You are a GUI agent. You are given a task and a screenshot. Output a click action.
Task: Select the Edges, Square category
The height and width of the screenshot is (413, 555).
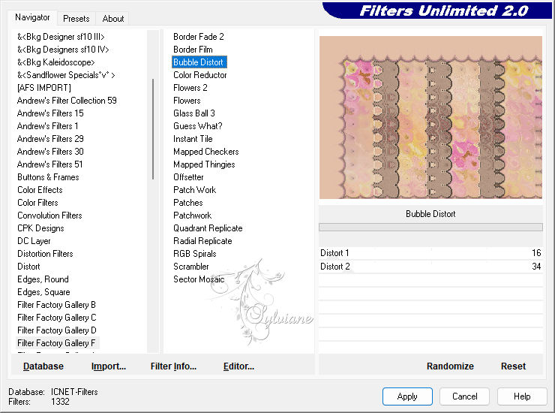(44, 292)
